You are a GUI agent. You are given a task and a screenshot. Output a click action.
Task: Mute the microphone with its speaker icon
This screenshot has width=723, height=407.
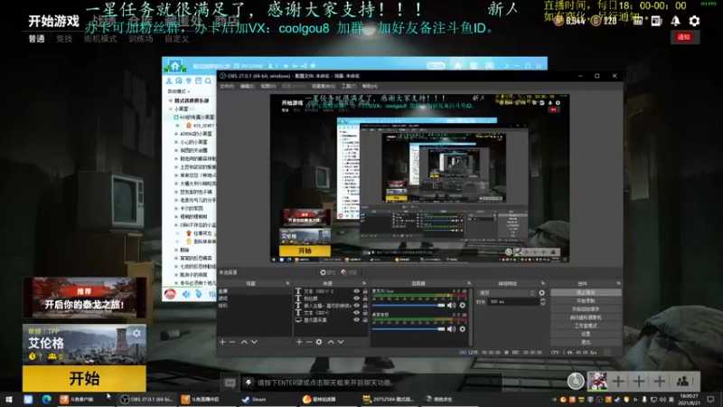click(x=451, y=305)
